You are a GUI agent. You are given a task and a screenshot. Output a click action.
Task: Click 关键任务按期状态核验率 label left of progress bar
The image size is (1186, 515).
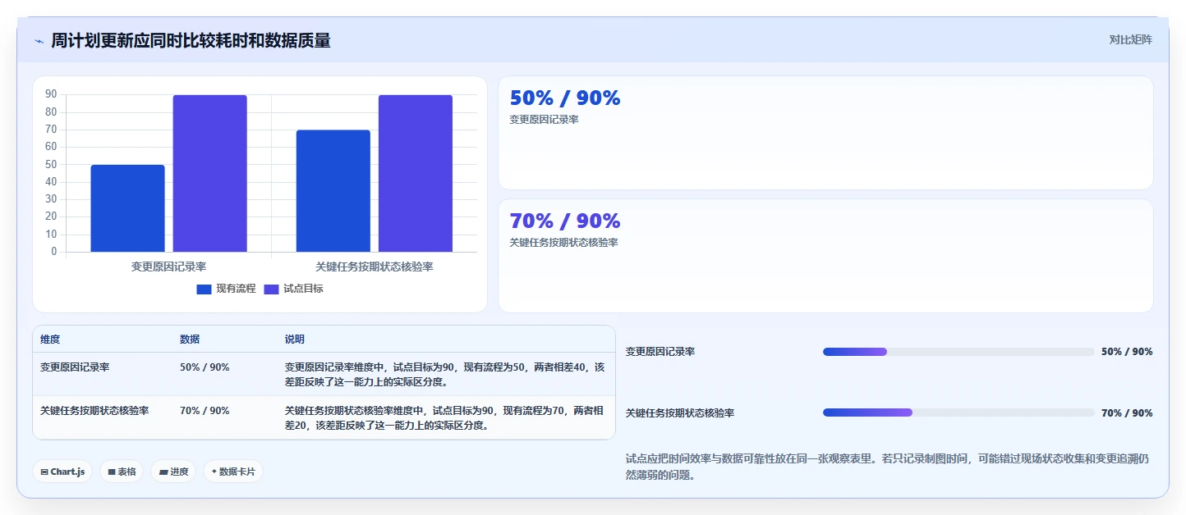680,413
